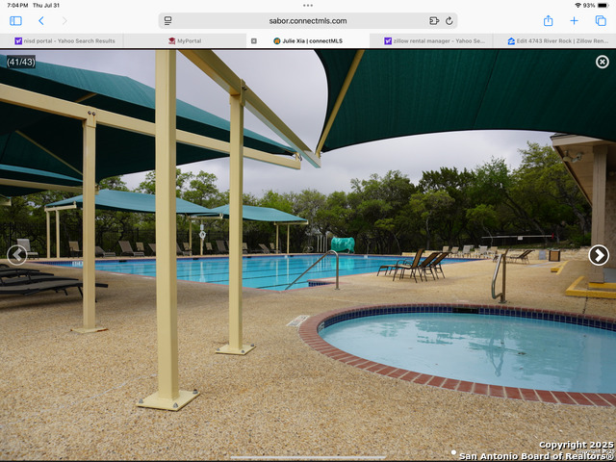Go back to the previous page
Screen dimensions: 616x462
pos(40,20)
